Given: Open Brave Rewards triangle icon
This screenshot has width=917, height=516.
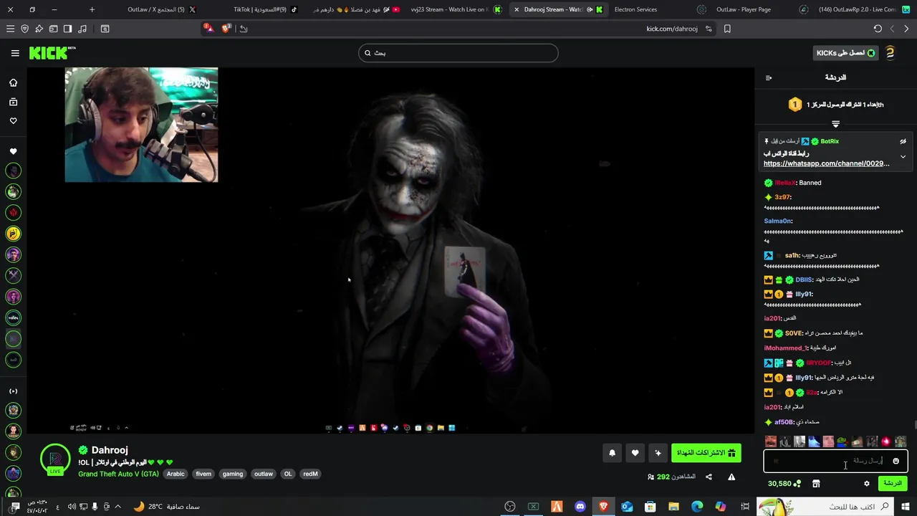Looking at the screenshot, I should (x=208, y=28).
